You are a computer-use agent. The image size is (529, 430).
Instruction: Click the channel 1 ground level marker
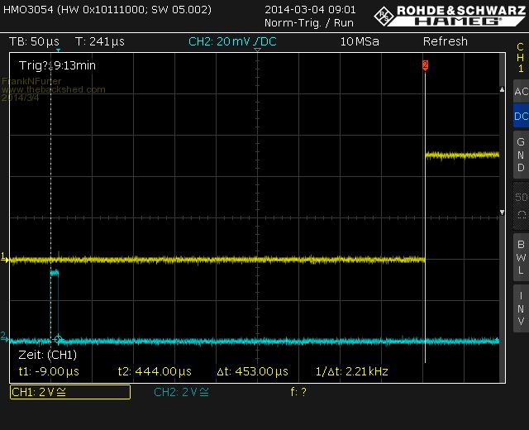pyautogui.click(x=4, y=259)
